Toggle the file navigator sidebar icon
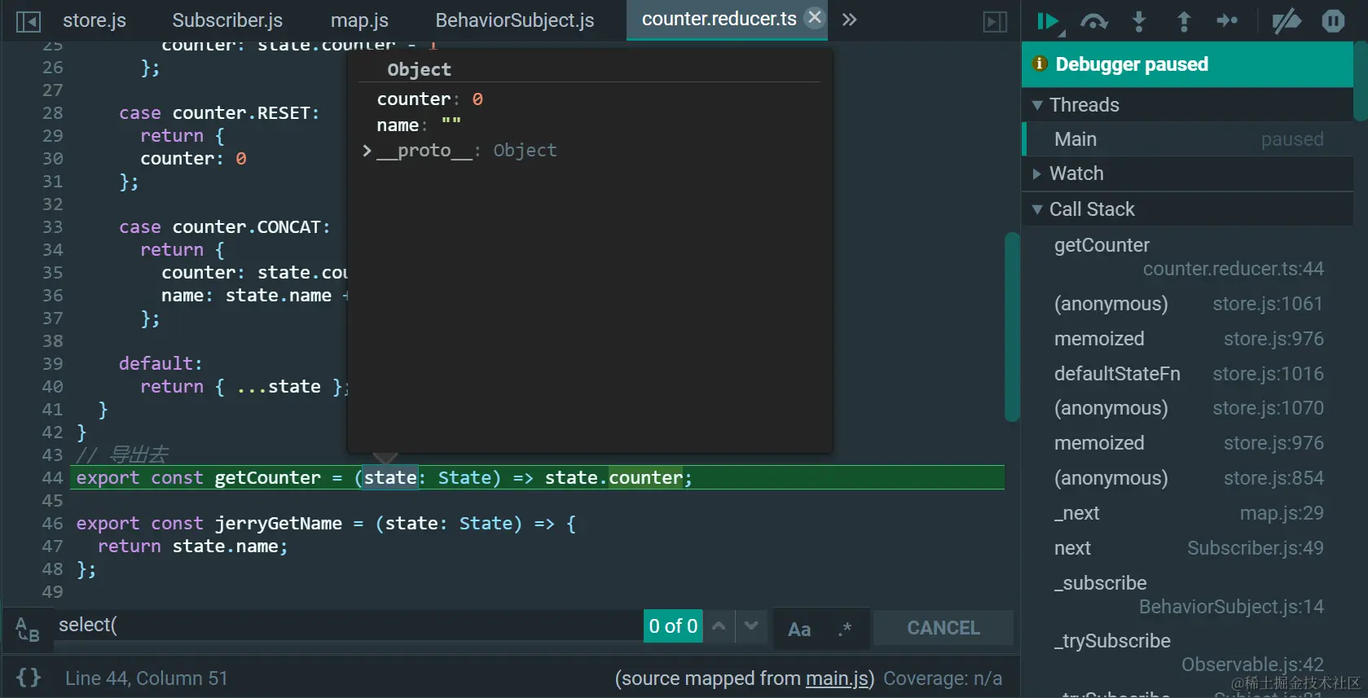 28,21
